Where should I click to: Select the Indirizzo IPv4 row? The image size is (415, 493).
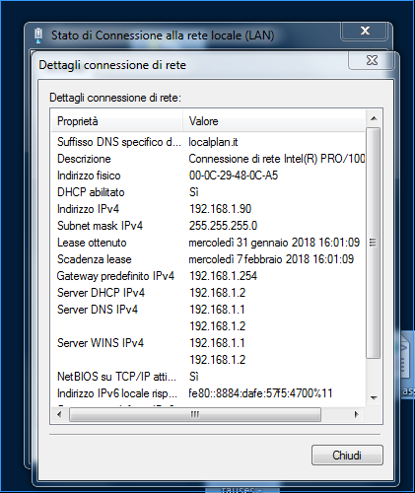(208, 209)
